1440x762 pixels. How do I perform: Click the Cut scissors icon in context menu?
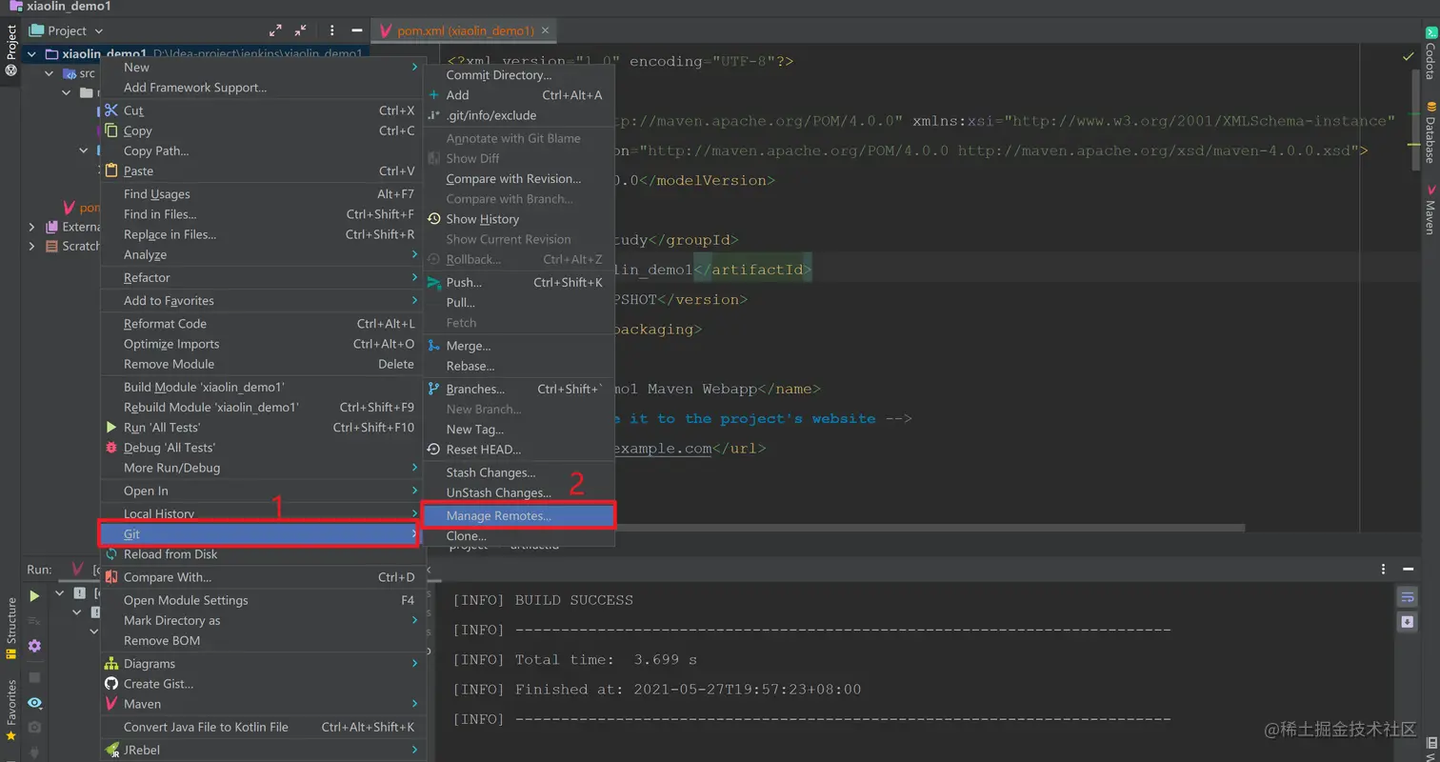(x=111, y=110)
